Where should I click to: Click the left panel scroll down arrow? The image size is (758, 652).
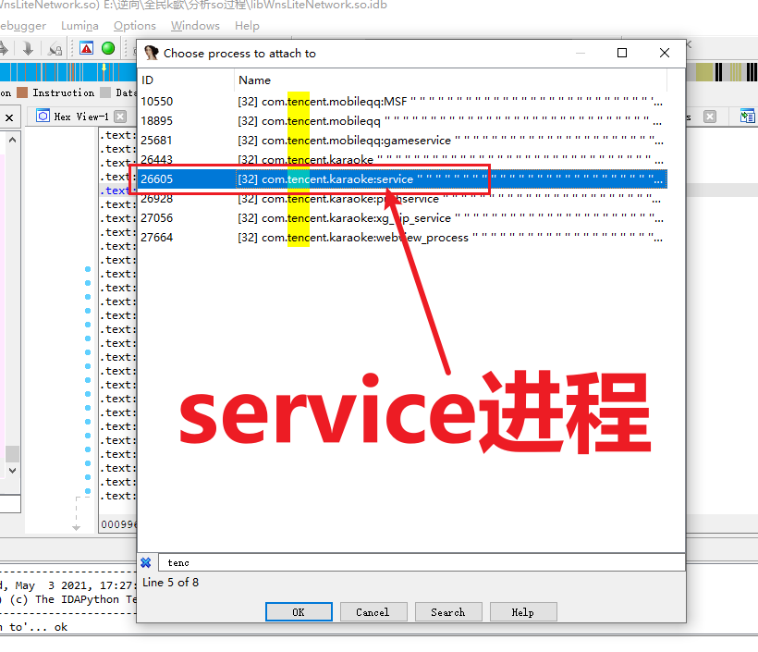(x=13, y=470)
